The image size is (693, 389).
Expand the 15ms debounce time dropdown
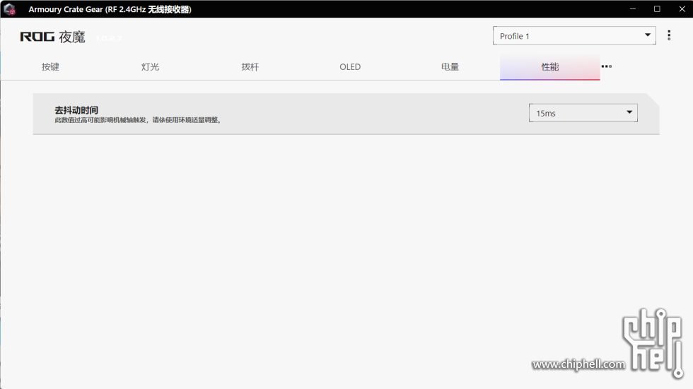583,113
